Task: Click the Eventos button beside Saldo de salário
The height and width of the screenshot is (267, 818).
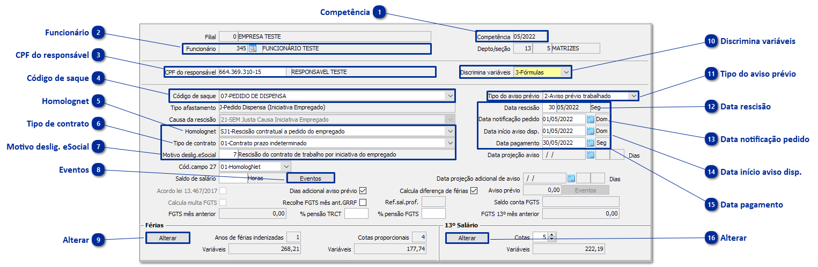Action: tap(311, 178)
